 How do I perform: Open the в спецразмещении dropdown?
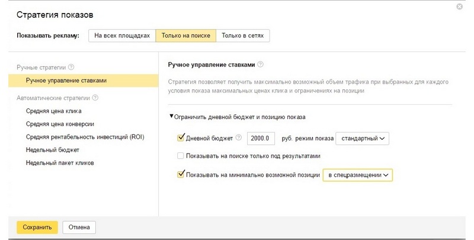(358, 175)
